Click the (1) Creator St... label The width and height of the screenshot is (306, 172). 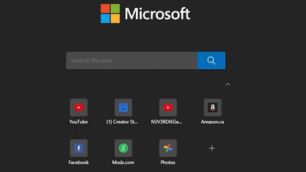[122, 122]
